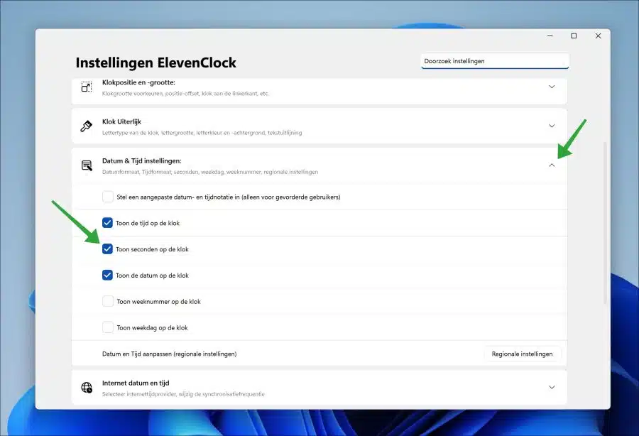Minimize the ElevenClock settings window

tap(550, 36)
